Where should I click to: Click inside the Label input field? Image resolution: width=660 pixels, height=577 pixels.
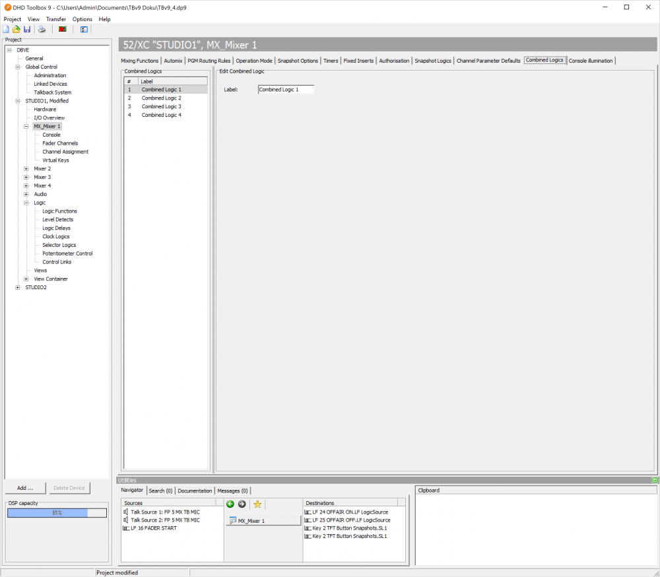point(285,89)
